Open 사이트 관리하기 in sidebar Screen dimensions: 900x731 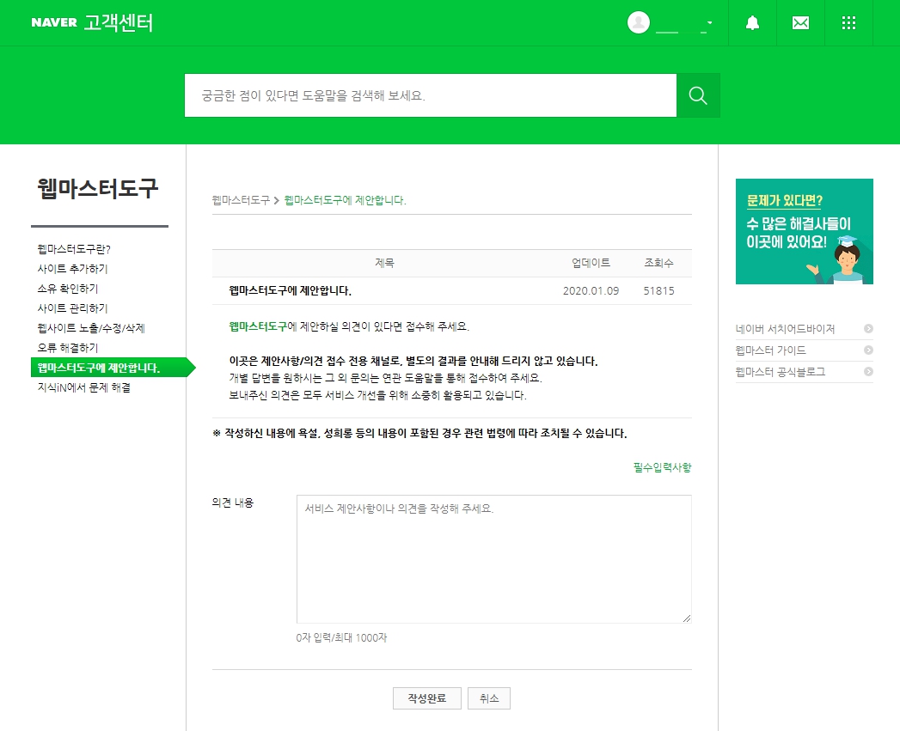pos(72,308)
